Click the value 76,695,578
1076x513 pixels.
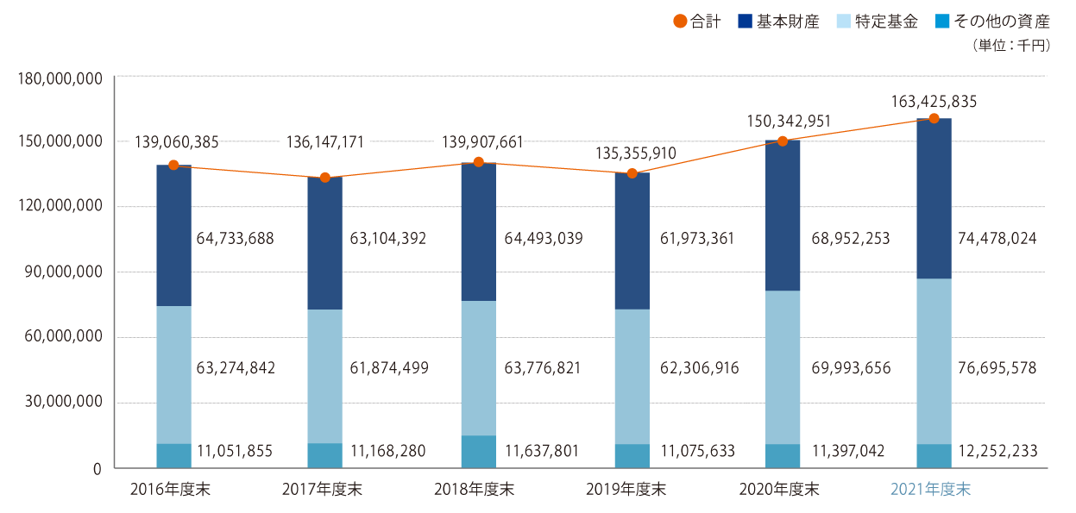pos(997,368)
